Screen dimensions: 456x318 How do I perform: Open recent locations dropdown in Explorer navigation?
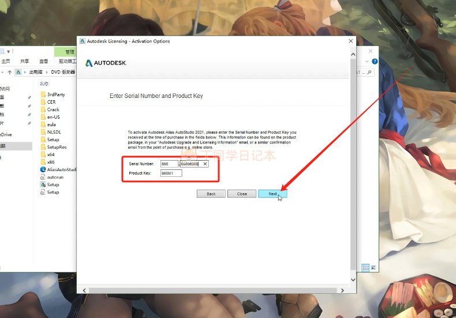[x=2, y=72]
